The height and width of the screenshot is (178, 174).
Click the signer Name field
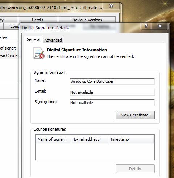click(112, 81)
